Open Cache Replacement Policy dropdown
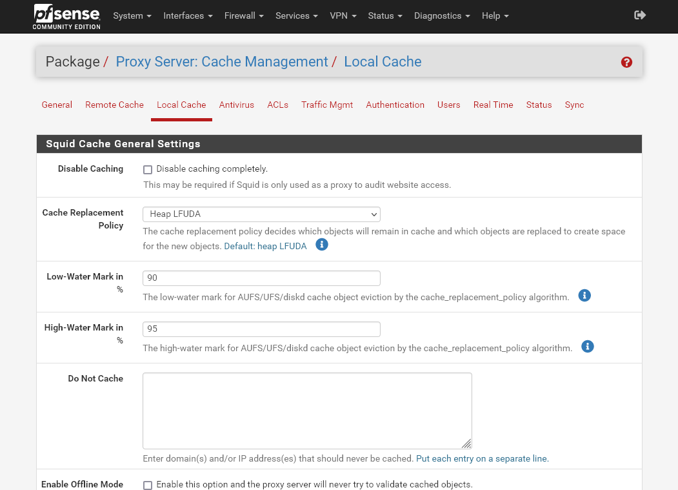This screenshot has height=490, width=678. point(261,214)
